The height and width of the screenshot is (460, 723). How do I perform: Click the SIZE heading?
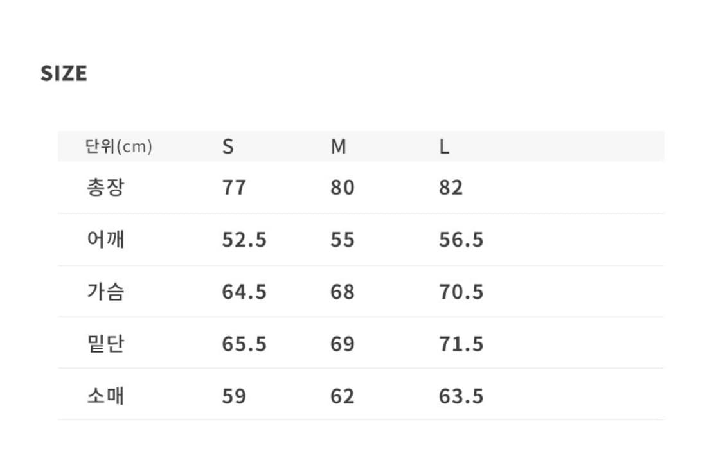(x=64, y=73)
